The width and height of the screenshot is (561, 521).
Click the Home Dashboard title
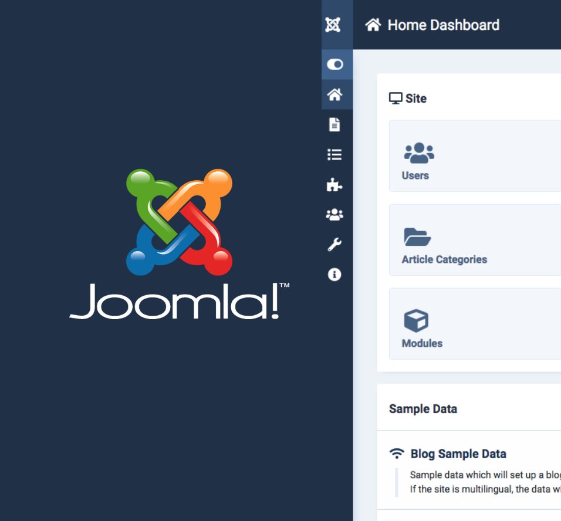tap(444, 25)
